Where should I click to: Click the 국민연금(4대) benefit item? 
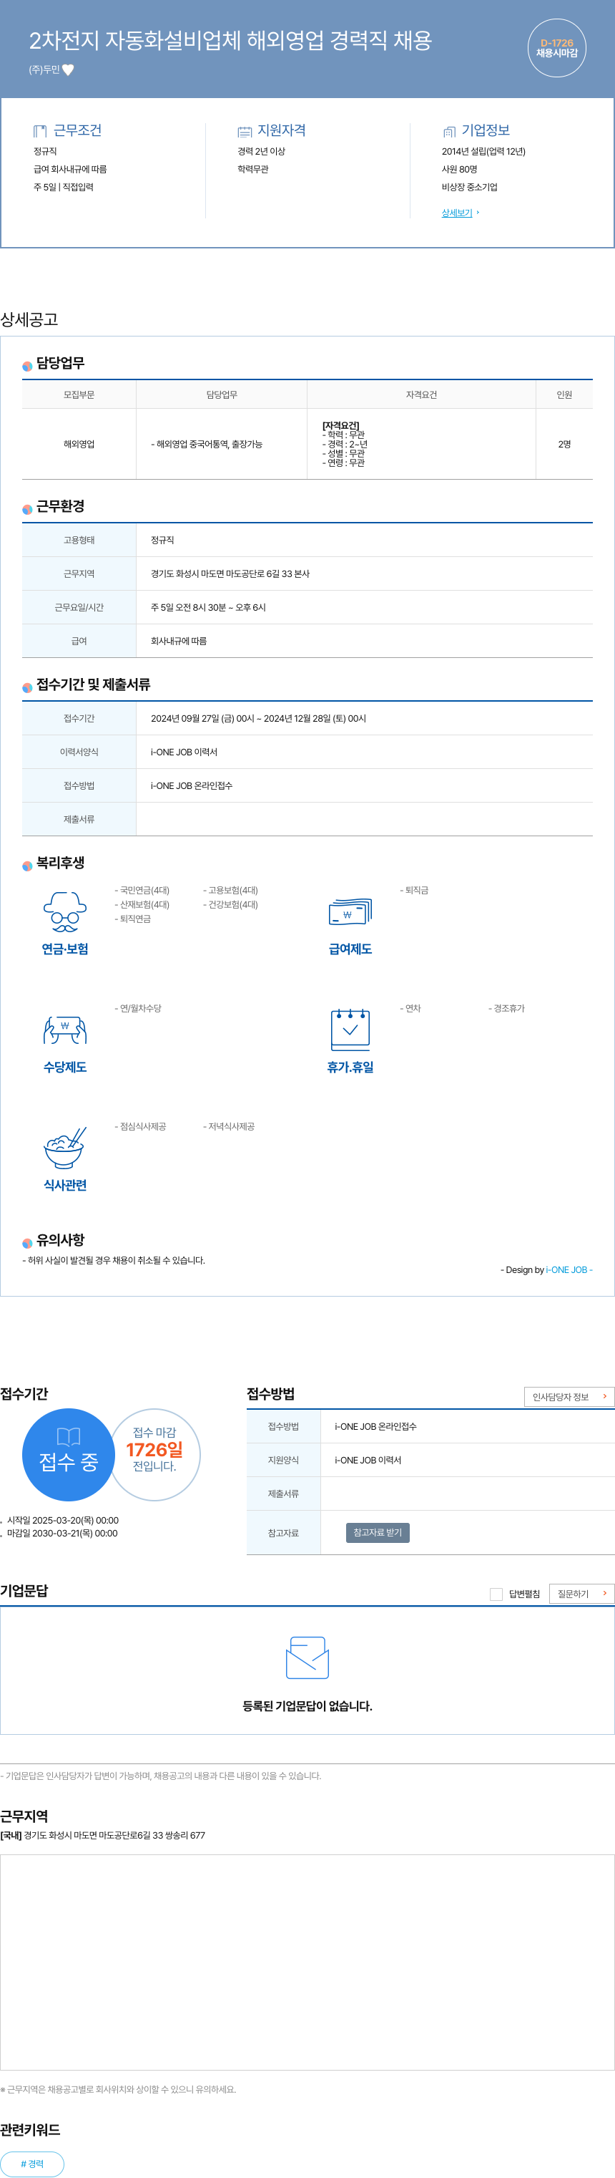(142, 890)
